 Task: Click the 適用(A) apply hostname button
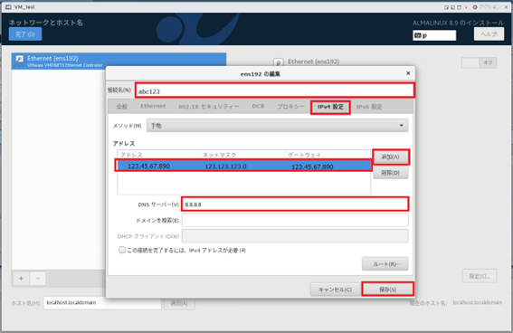coord(179,303)
